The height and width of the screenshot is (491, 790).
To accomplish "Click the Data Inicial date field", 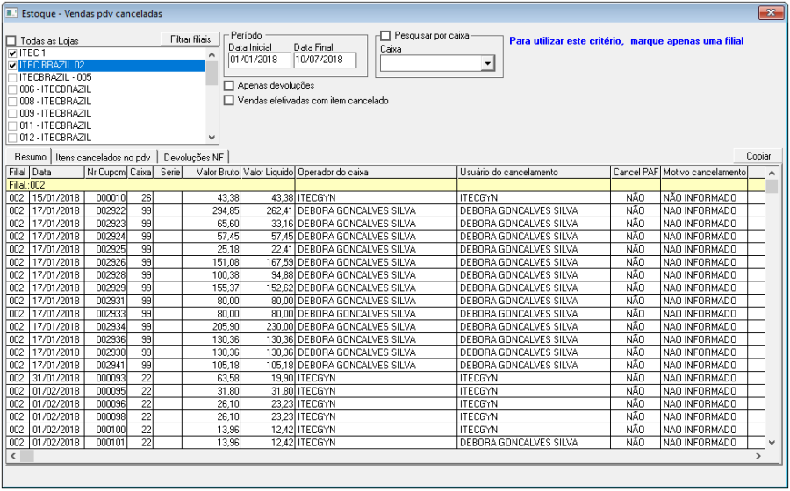I will click(259, 60).
